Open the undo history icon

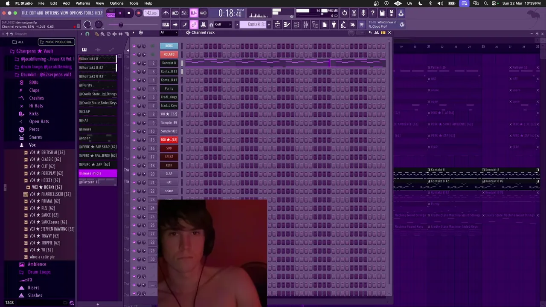point(345,13)
